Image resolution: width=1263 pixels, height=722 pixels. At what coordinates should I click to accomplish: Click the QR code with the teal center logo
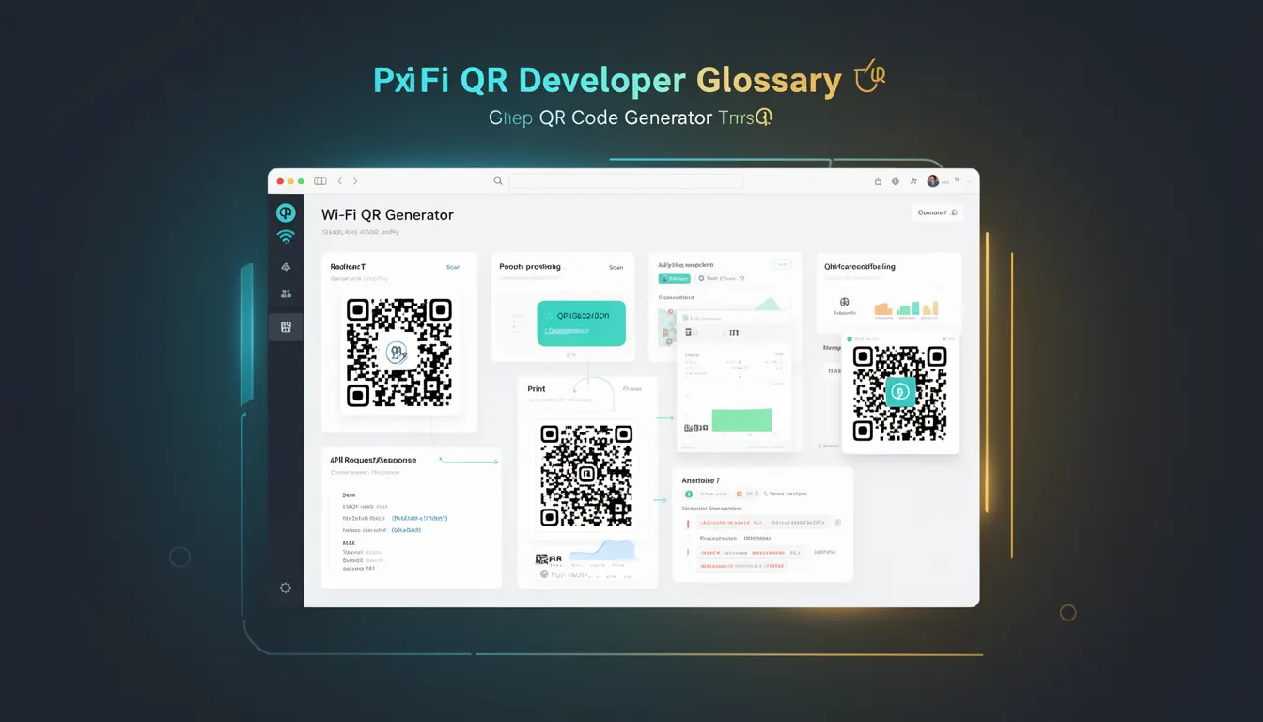[900, 393]
